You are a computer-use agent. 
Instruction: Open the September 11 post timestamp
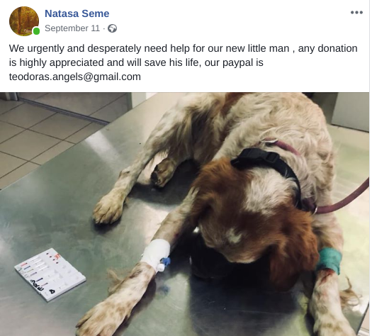point(72,28)
